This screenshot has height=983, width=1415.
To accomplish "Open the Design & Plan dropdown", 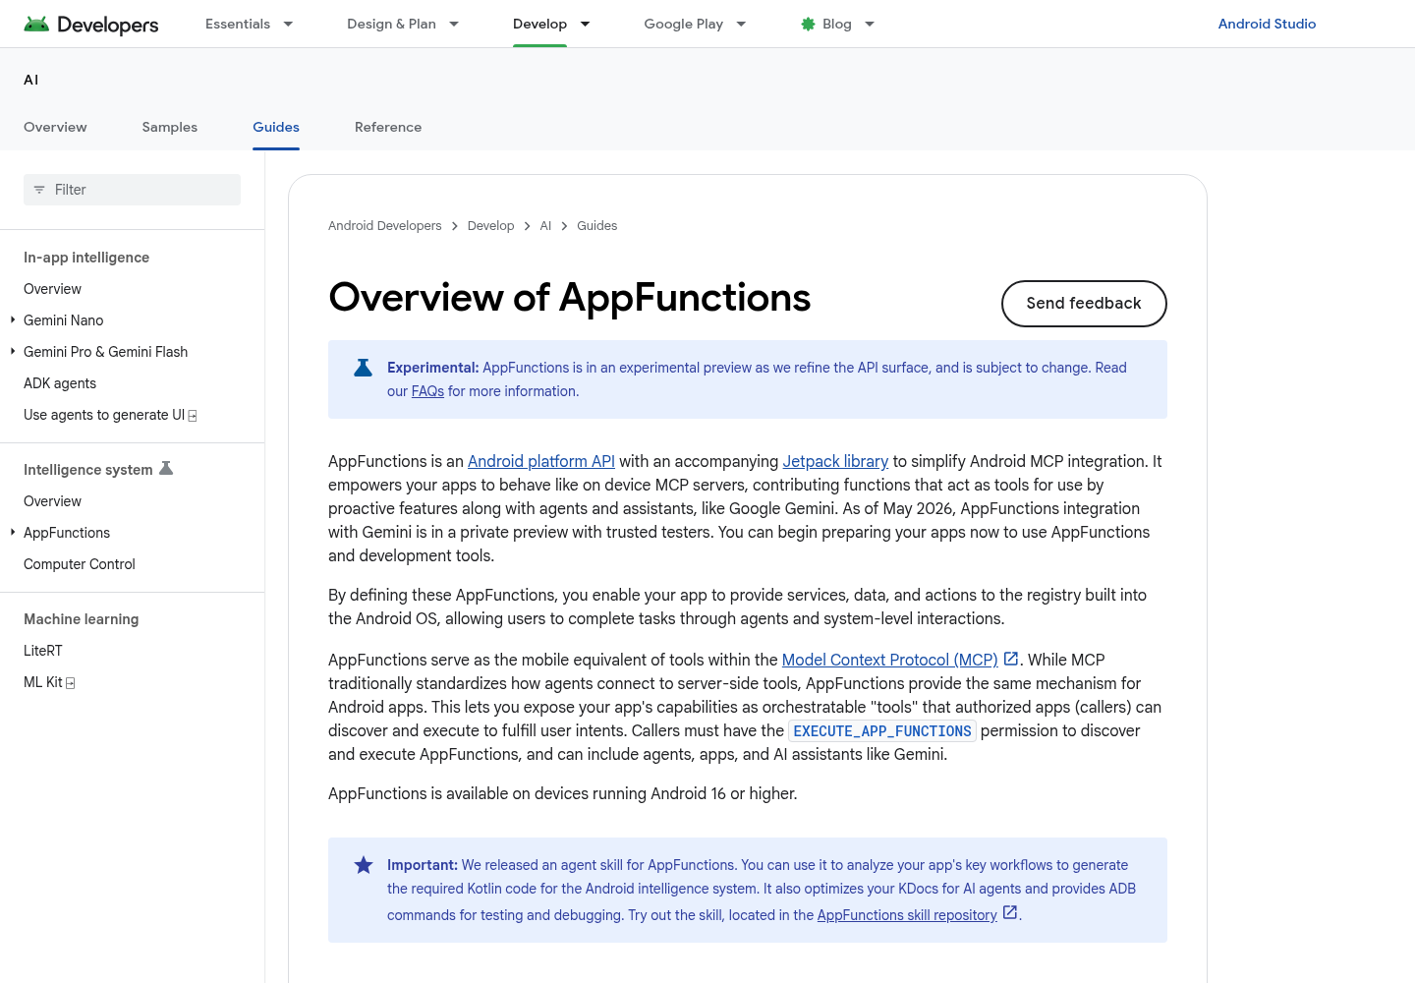I will (x=454, y=24).
